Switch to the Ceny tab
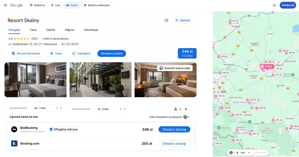Image resolution: width=299 pixels, height=157 pixels. pyautogui.click(x=33, y=30)
